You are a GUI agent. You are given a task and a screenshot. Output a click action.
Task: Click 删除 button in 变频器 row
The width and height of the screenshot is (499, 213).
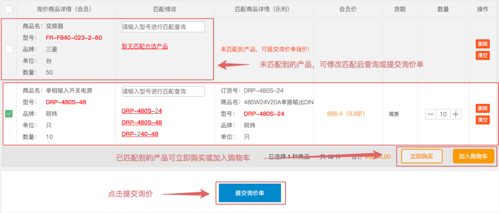[482, 44]
